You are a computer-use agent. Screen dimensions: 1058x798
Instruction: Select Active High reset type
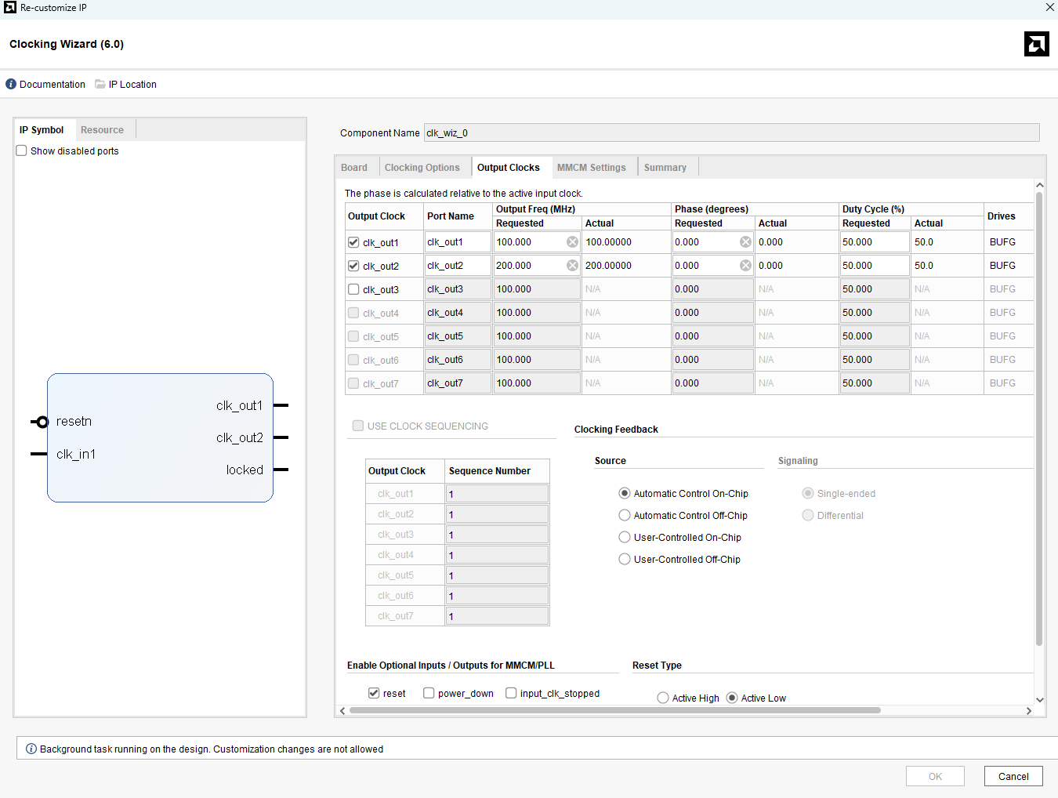(663, 698)
